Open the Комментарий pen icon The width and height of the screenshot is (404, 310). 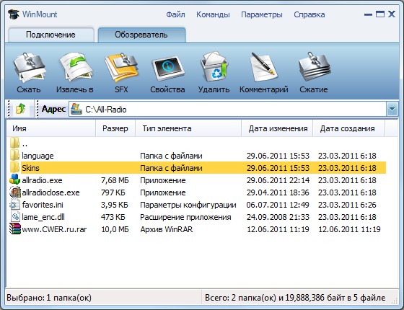[263, 68]
